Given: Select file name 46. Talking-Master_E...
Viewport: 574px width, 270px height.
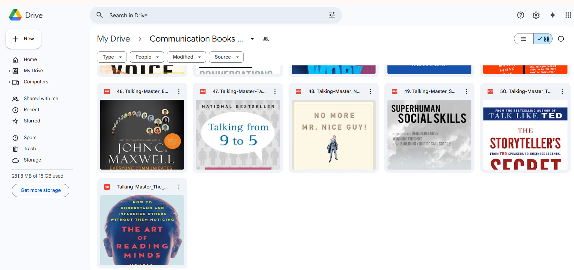Looking at the screenshot, I should (x=142, y=91).
